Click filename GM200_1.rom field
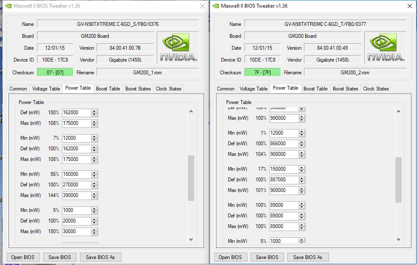 point(148,72)
